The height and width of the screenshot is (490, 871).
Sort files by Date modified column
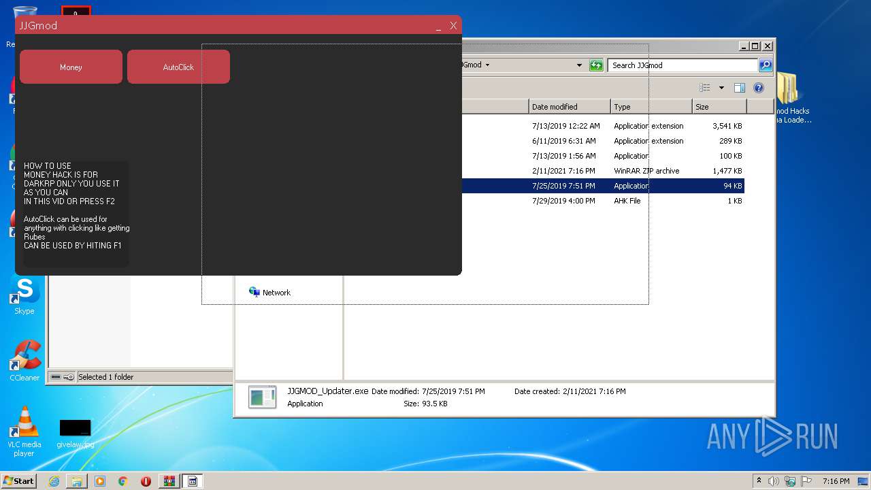[x=570, y=107]
